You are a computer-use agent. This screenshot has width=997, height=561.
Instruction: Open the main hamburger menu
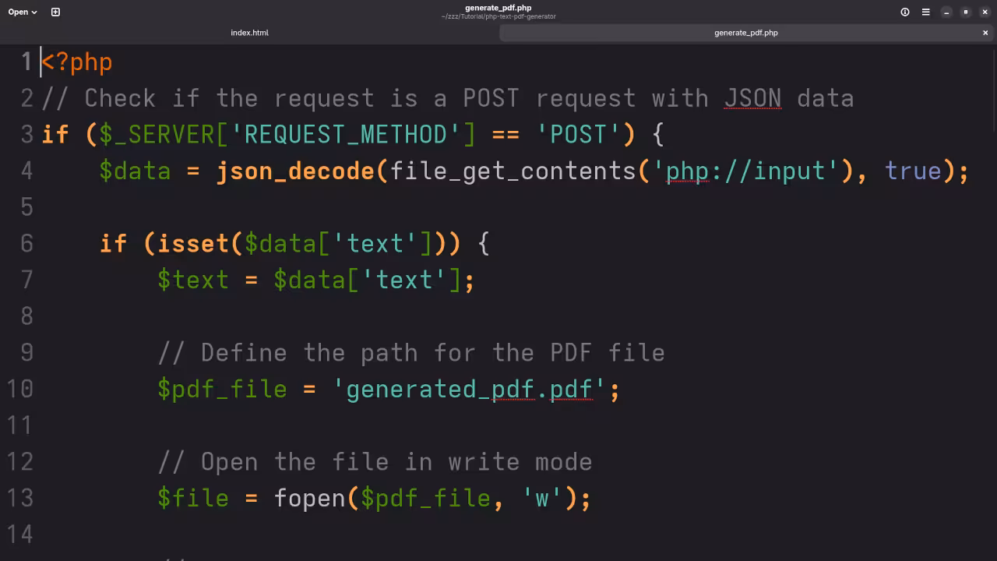point(925,12)
